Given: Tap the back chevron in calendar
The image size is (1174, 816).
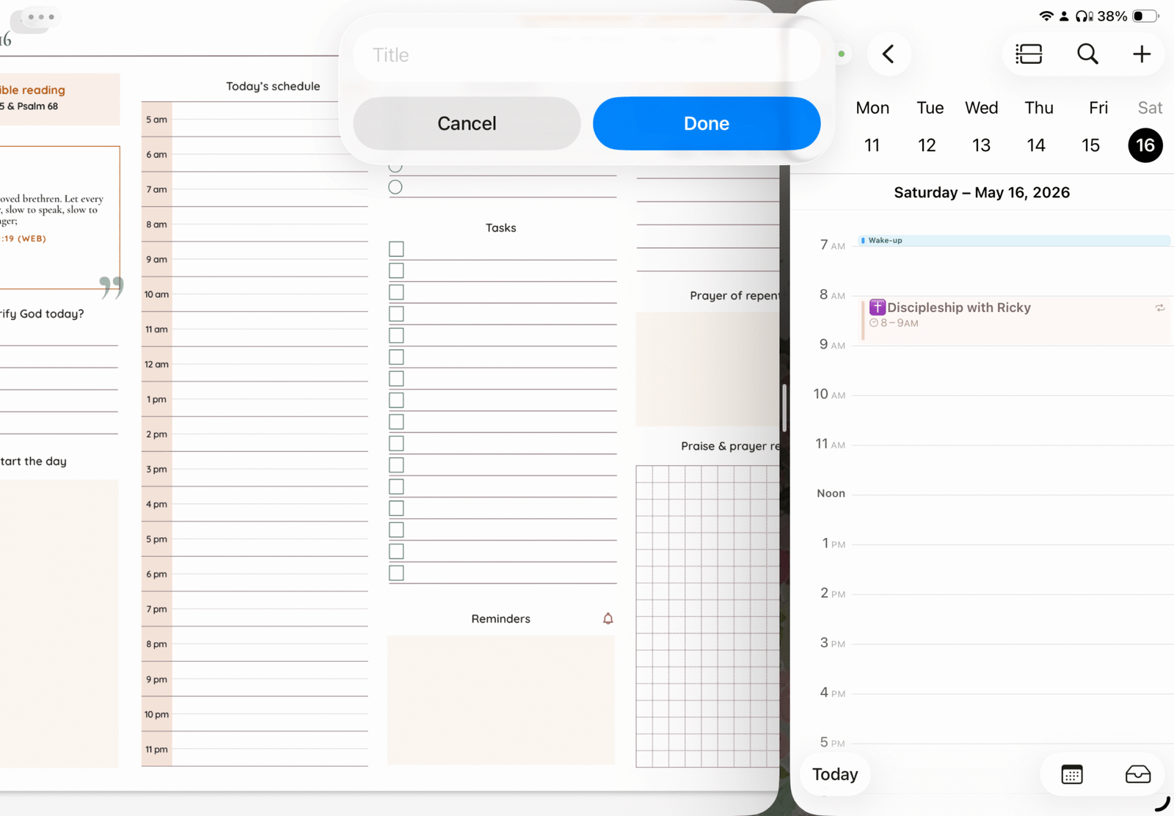Looking at the screenshot, I should [x=889, y=54].
